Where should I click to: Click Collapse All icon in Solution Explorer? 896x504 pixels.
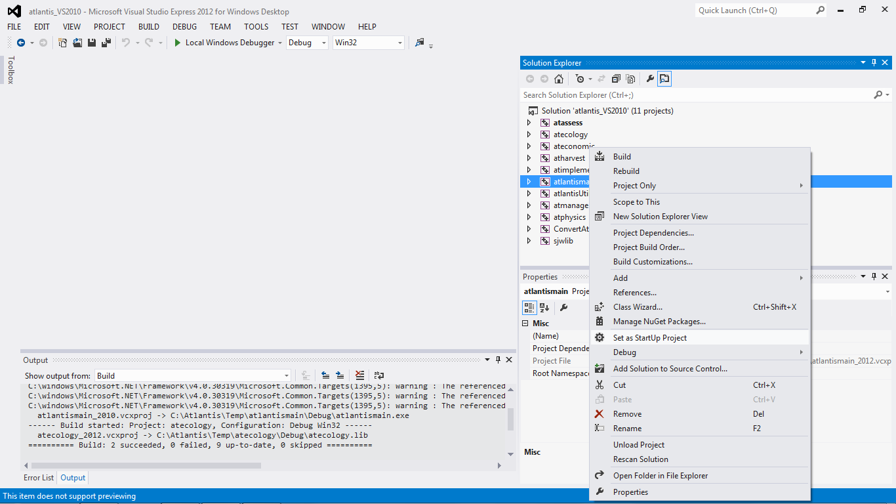click(616, 79)
